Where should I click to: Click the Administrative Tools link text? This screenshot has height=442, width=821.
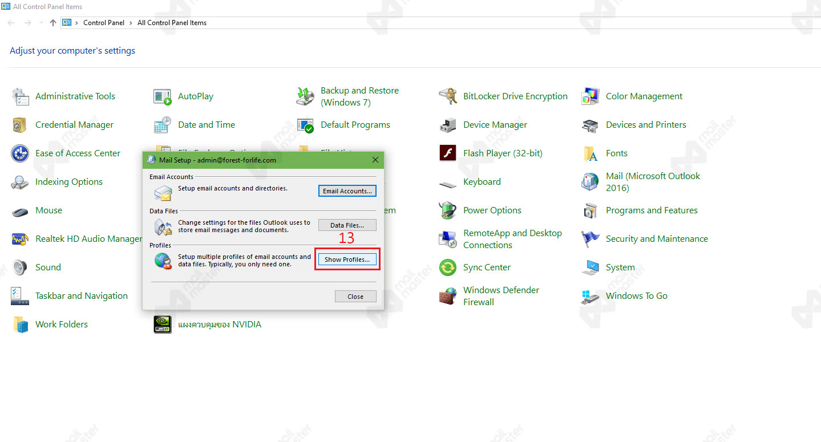click(75, 96)
